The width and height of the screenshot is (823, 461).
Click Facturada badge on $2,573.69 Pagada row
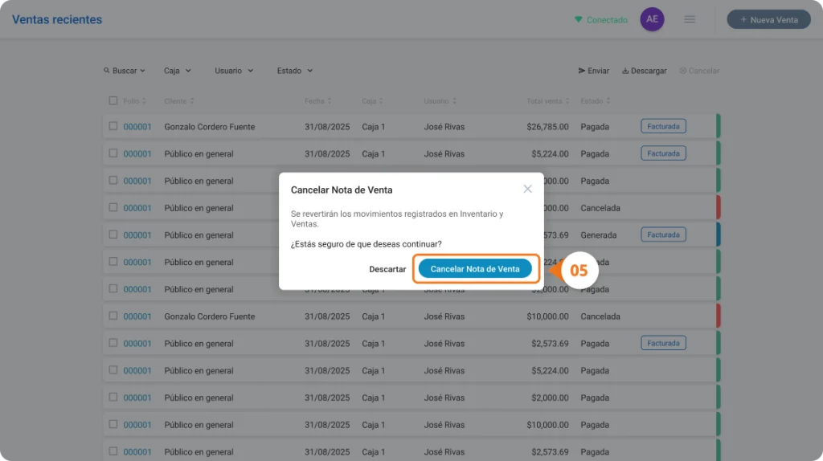663,343
